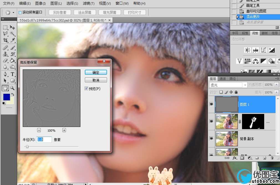Click the add layer style fx icon
This screenshot has height=185, width=280.
coord(235,158)
